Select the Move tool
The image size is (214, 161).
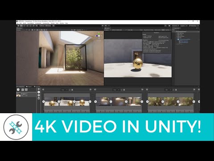[x=21, y=26]
